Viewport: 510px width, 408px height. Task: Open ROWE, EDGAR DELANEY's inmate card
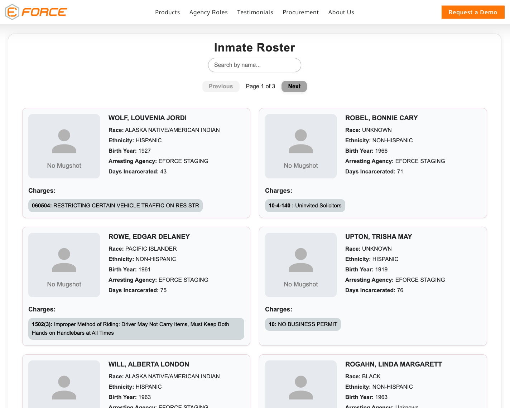(x=136, y=286)
